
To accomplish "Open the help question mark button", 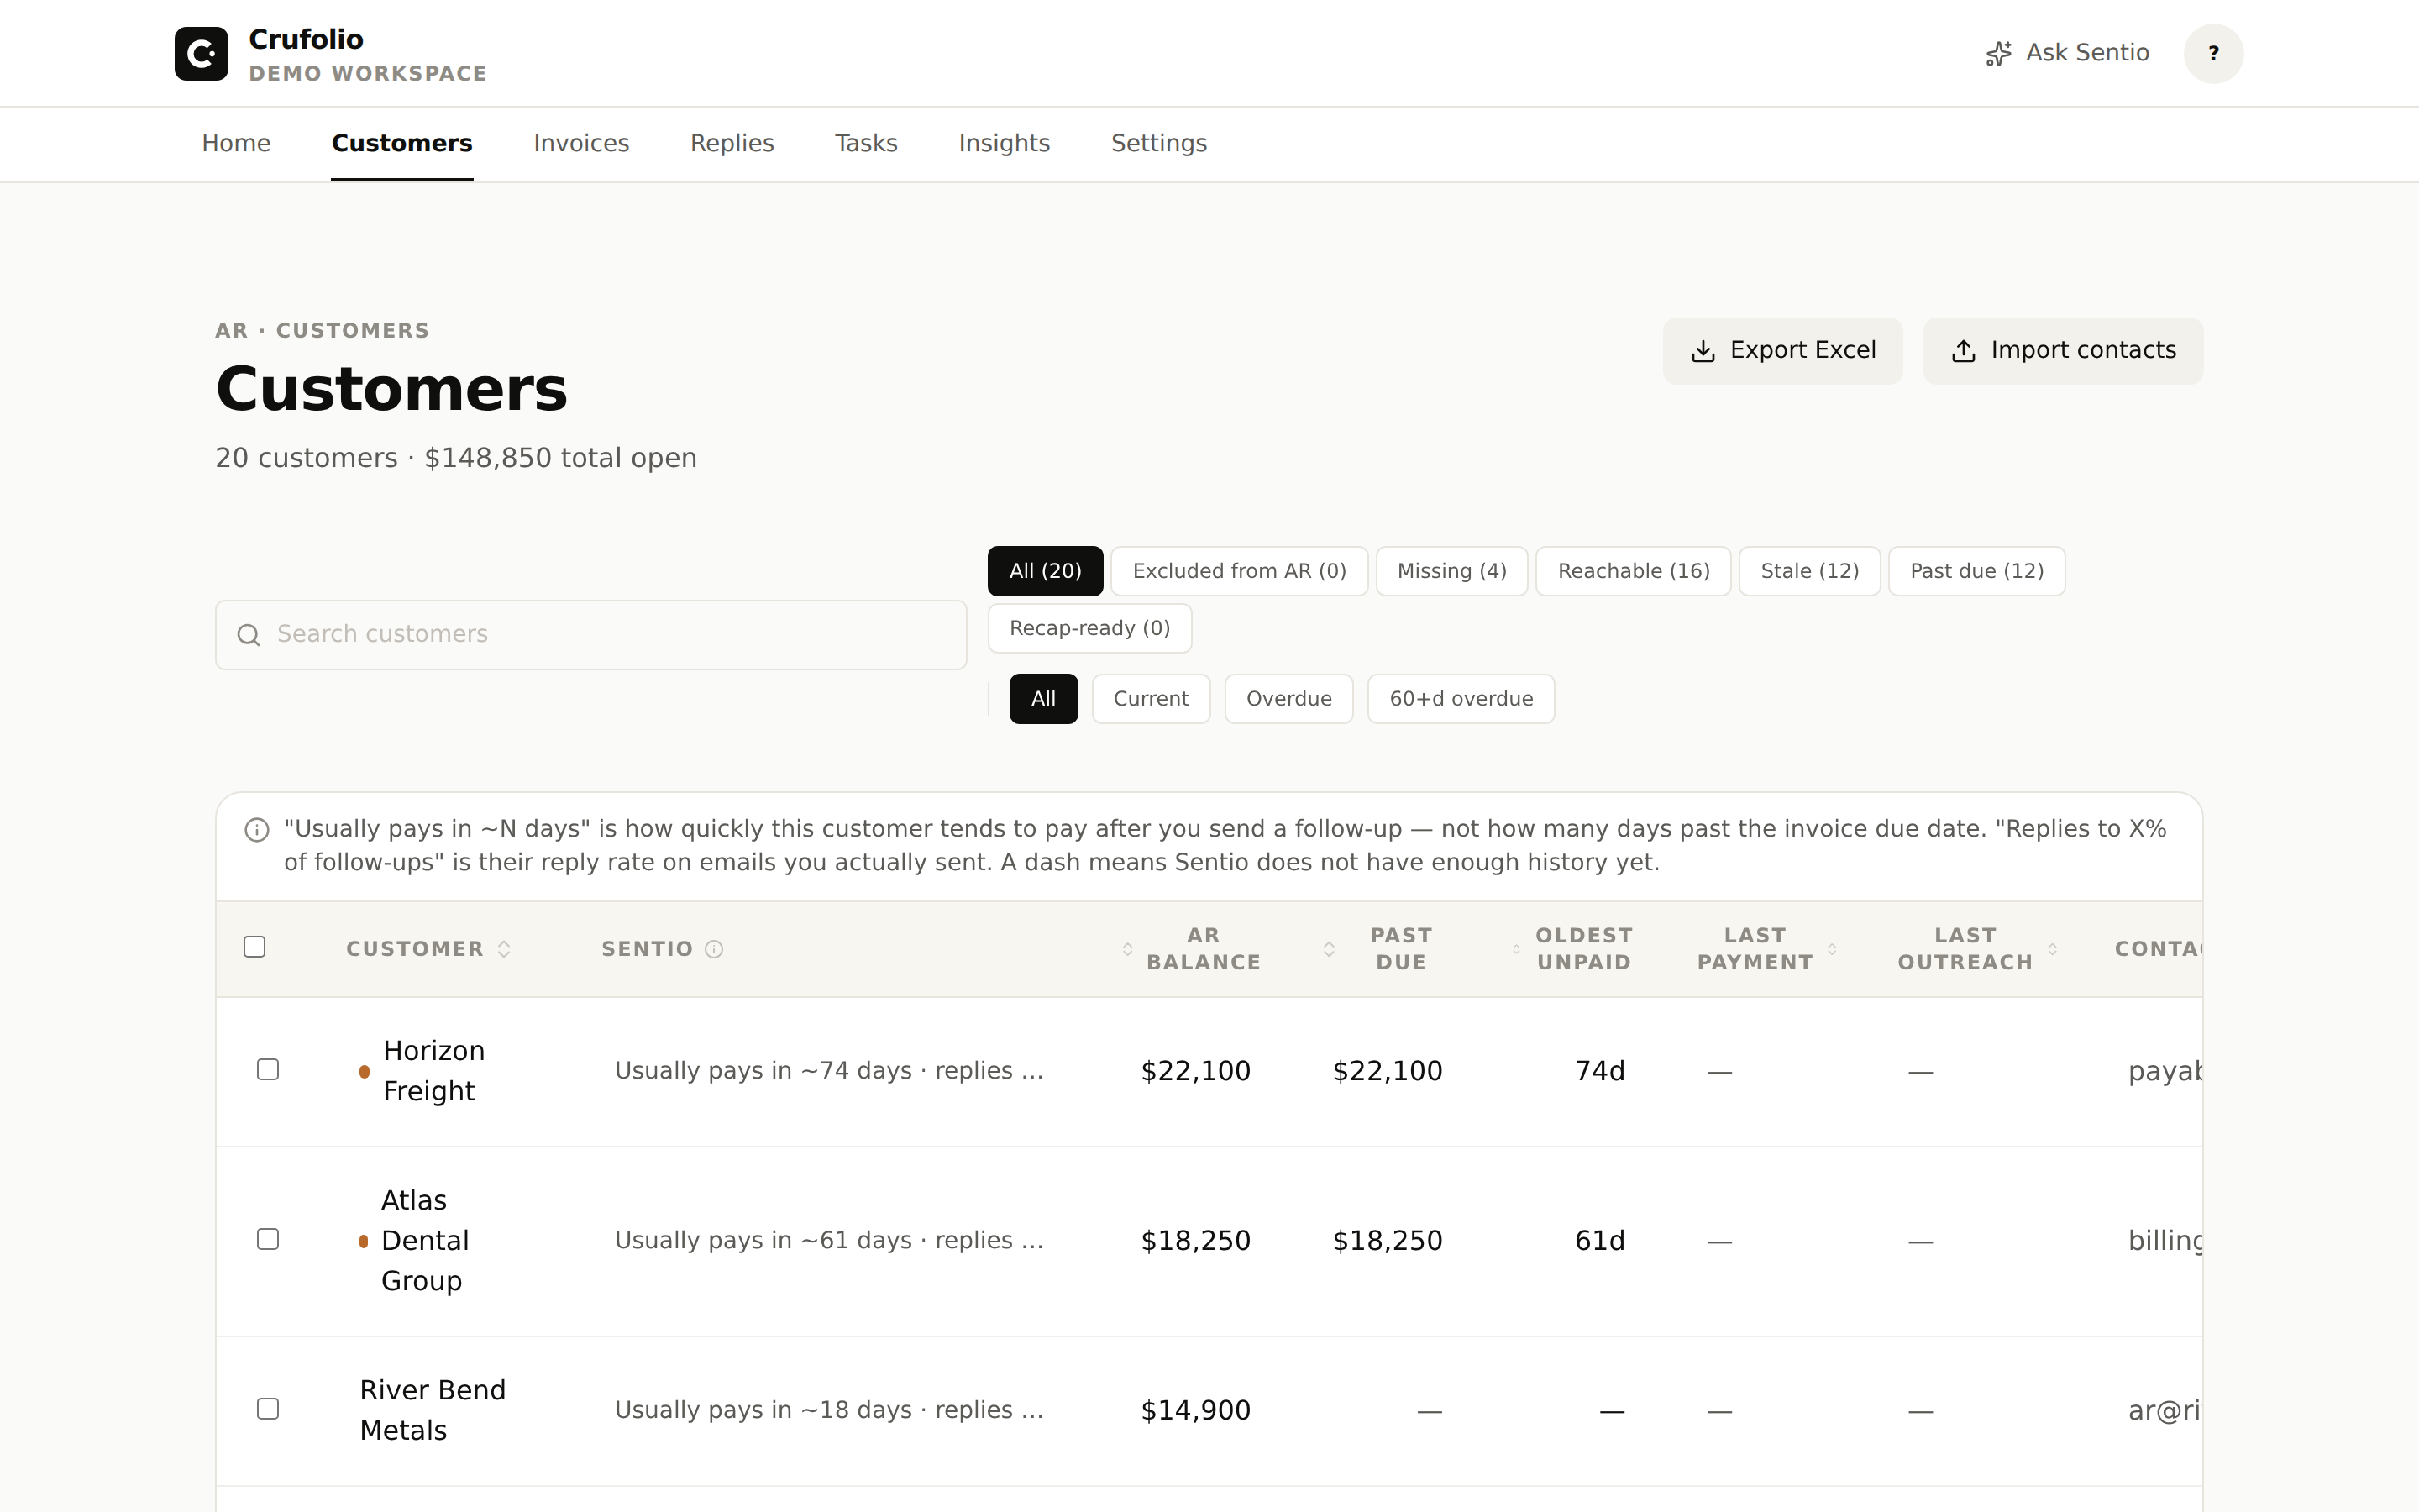I will tap(2213, 53).
